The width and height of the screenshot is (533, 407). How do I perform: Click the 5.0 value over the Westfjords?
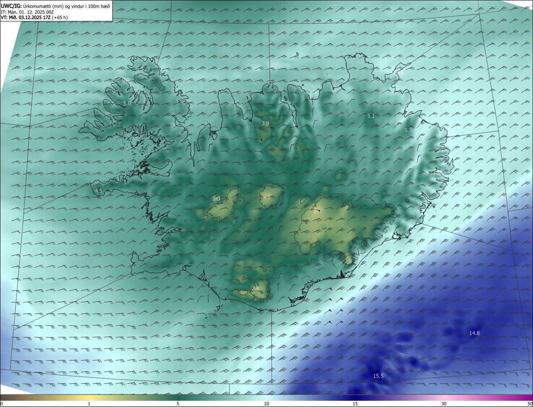pyautogui.click(x=127, y=103)
